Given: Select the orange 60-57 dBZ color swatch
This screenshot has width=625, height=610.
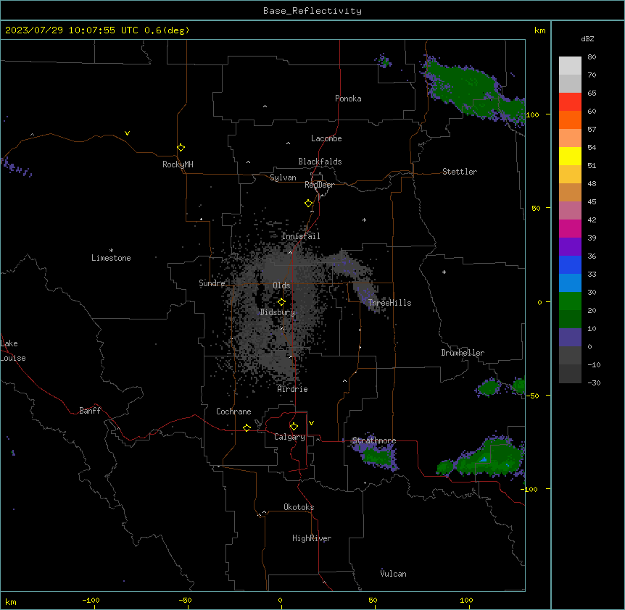Looking at the screenshot, I should coord(570,120).
